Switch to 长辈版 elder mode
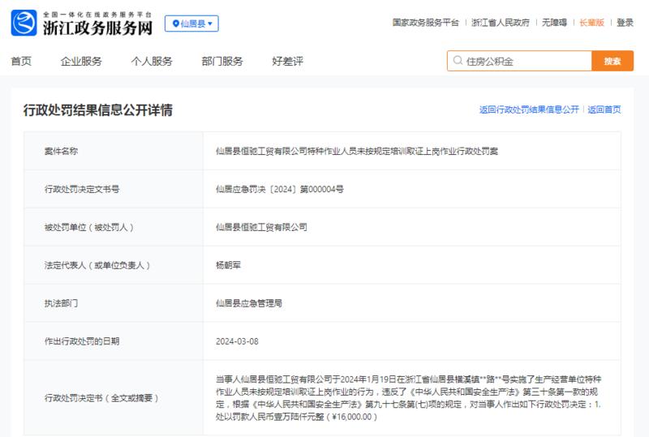The height and width of the screenshot is (437, 649). click(591, 23)
